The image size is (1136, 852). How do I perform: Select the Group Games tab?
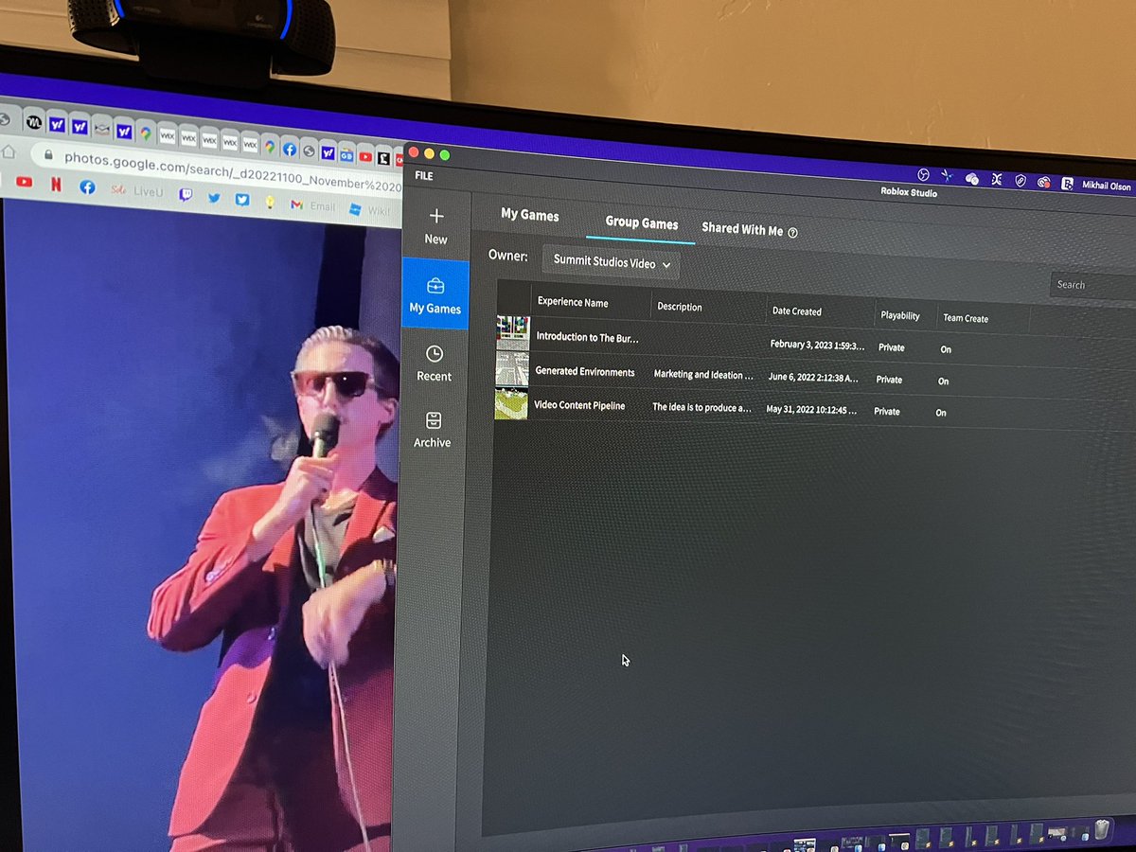[642, 223]
